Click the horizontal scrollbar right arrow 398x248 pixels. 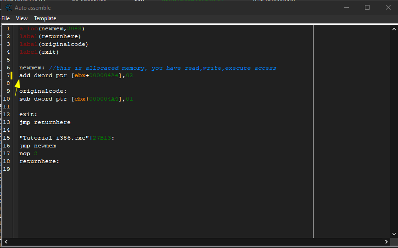[386, 242]
